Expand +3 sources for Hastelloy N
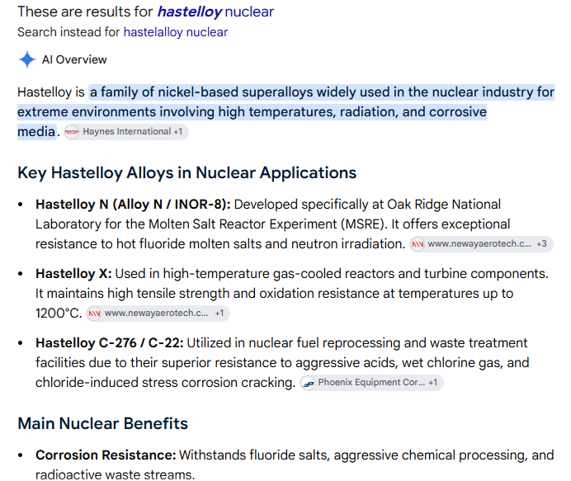 pyautogui.click(x=541, y=243)
